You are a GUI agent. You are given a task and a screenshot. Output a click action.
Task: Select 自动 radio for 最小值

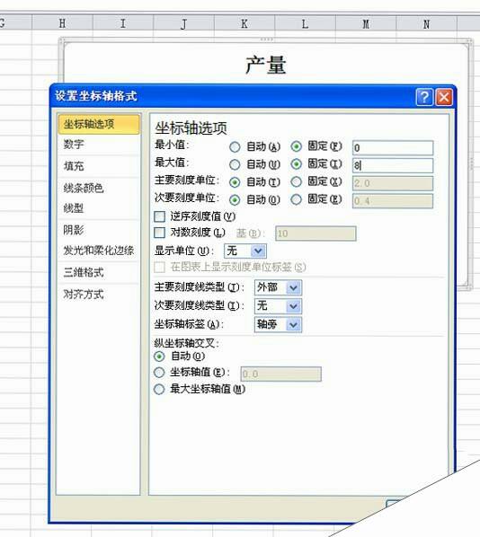coord(235,147)
